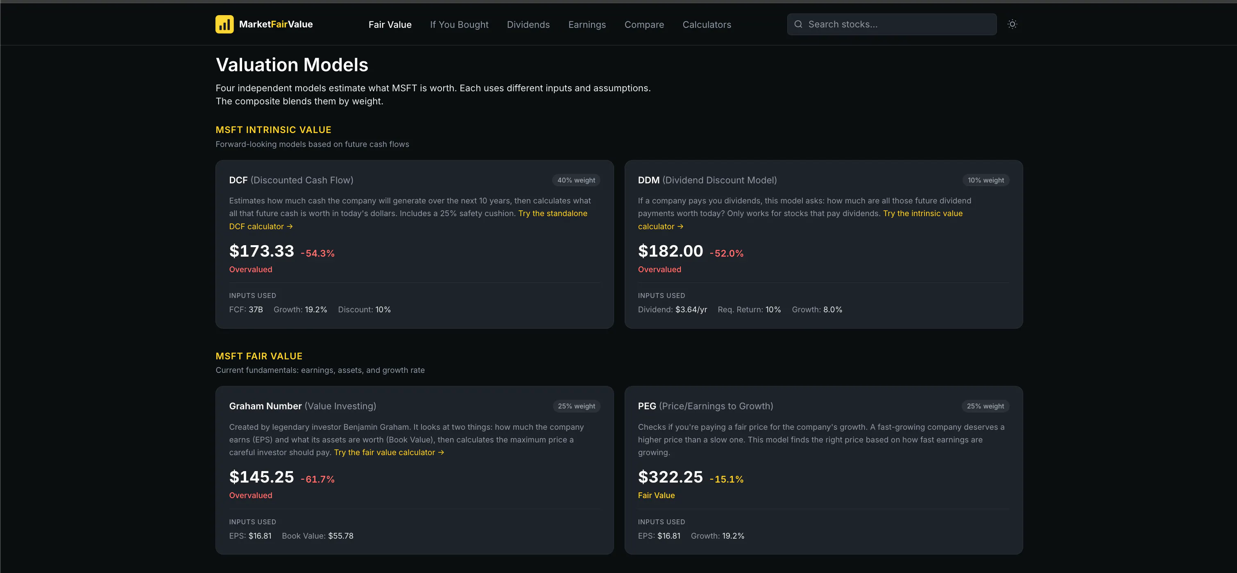Click the Graham Number value $145.25
Screen dimensions: 1237x573
[261, 477]
